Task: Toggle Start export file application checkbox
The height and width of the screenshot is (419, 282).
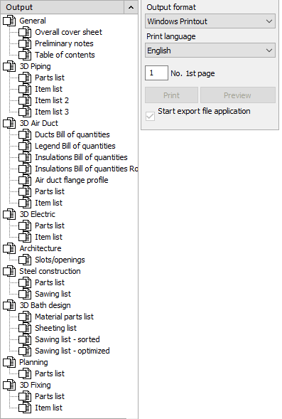Action: point(150,116)
